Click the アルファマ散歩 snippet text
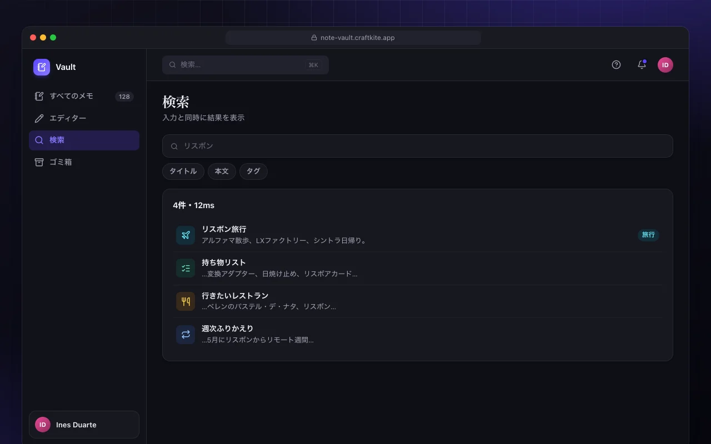 coord(284,241)
